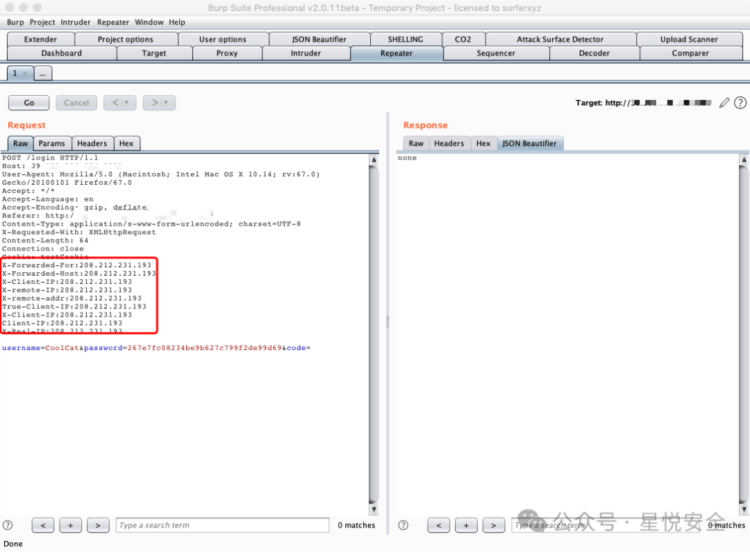Click the X-Forwarded-For header line

coord(76,265)
